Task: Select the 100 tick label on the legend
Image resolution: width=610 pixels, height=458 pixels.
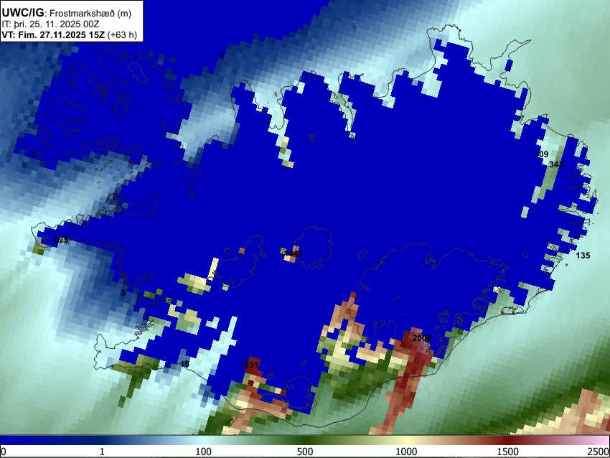Action: tap(204, 452)
